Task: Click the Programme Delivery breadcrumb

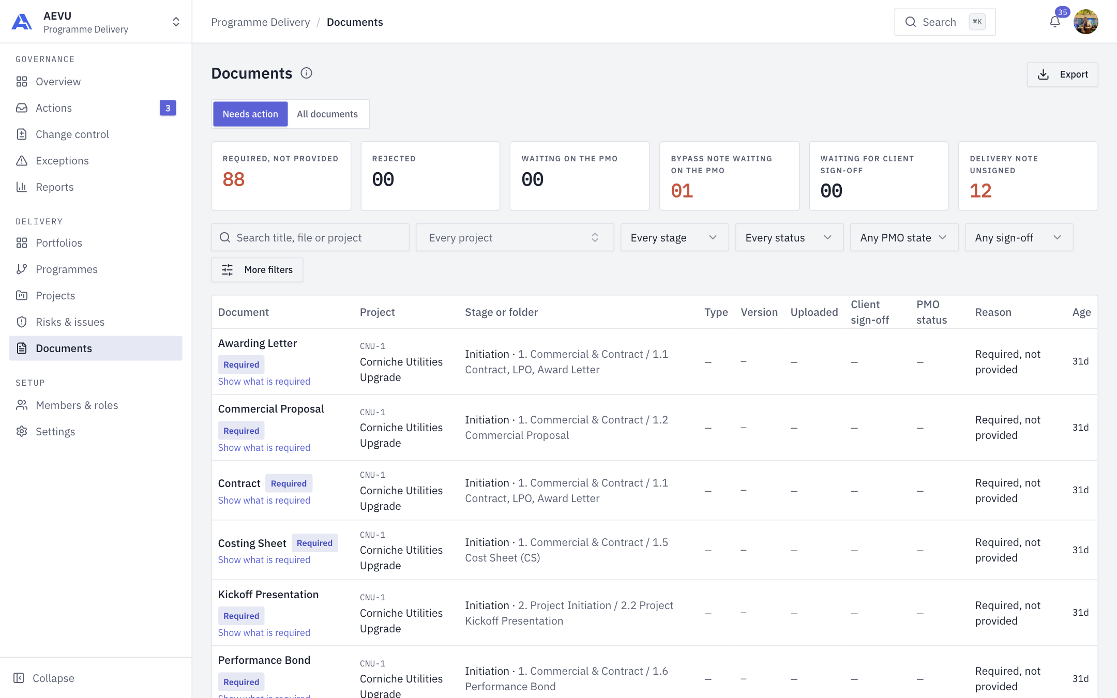Action: tap(261, 22)
